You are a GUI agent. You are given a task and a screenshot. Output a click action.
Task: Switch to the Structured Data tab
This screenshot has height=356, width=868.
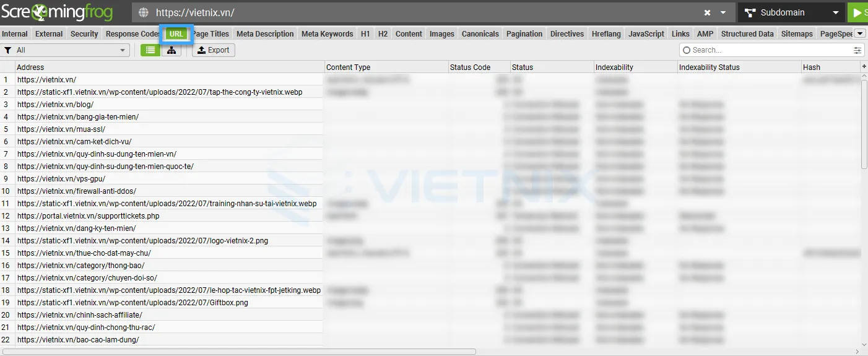(x=747, y=34)
